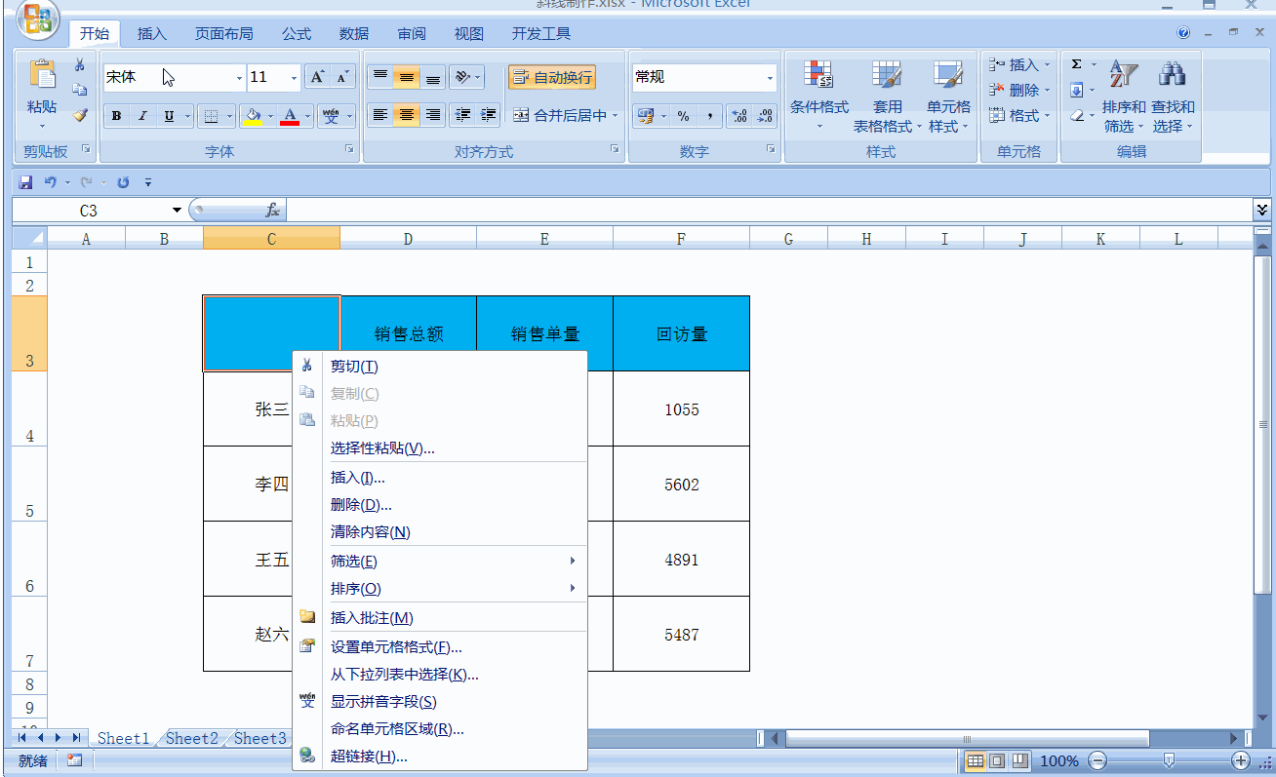Click 合并后居中 merge button
Viewport: 1276px width, 777px height.
[559, 115]
